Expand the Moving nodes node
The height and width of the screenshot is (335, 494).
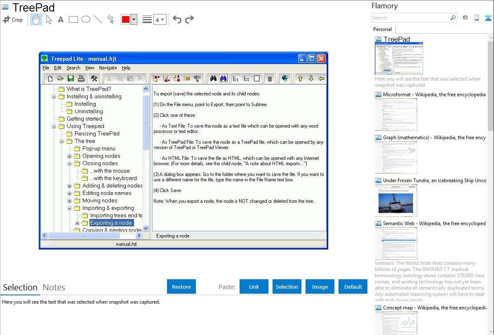coord(70,200)
